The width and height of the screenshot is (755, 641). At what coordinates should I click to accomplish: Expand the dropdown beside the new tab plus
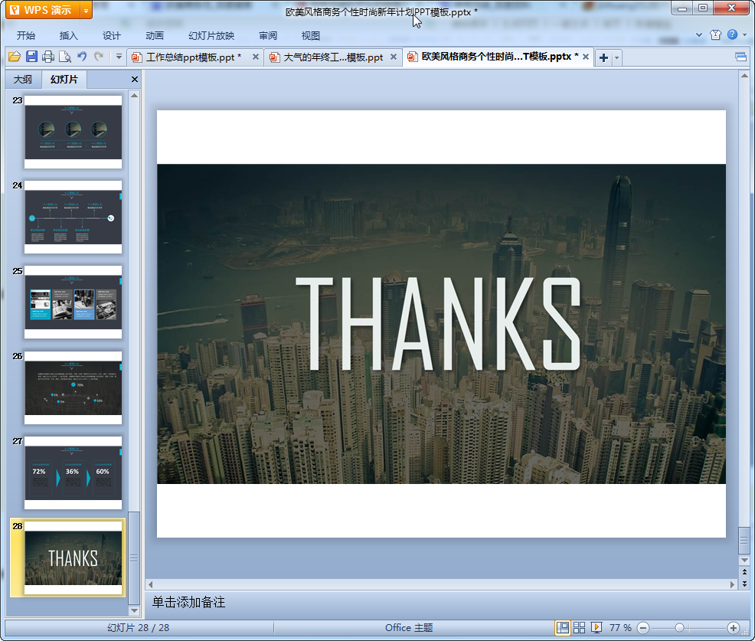617,57
